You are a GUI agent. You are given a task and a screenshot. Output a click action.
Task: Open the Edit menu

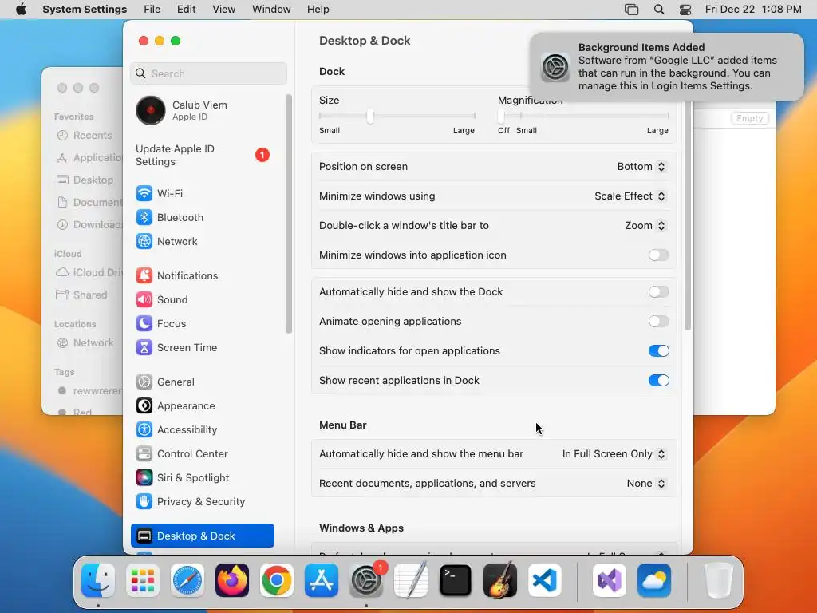[186, 10]
